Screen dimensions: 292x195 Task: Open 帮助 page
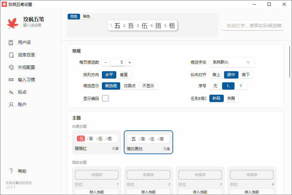point(22,171)
